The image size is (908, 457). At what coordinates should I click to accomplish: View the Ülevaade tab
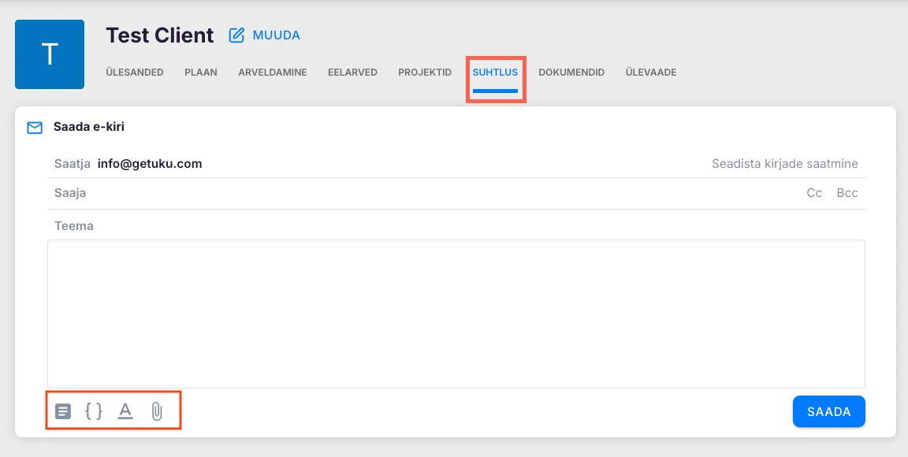click(x=651, y=72)
